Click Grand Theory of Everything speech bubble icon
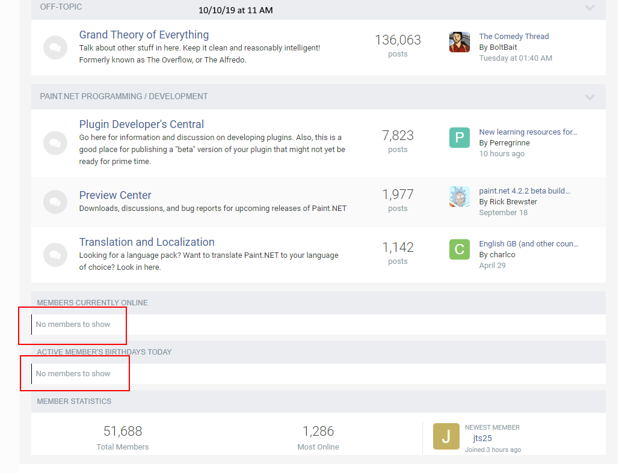This screenshot has width=622, height=473. (55, 47)
